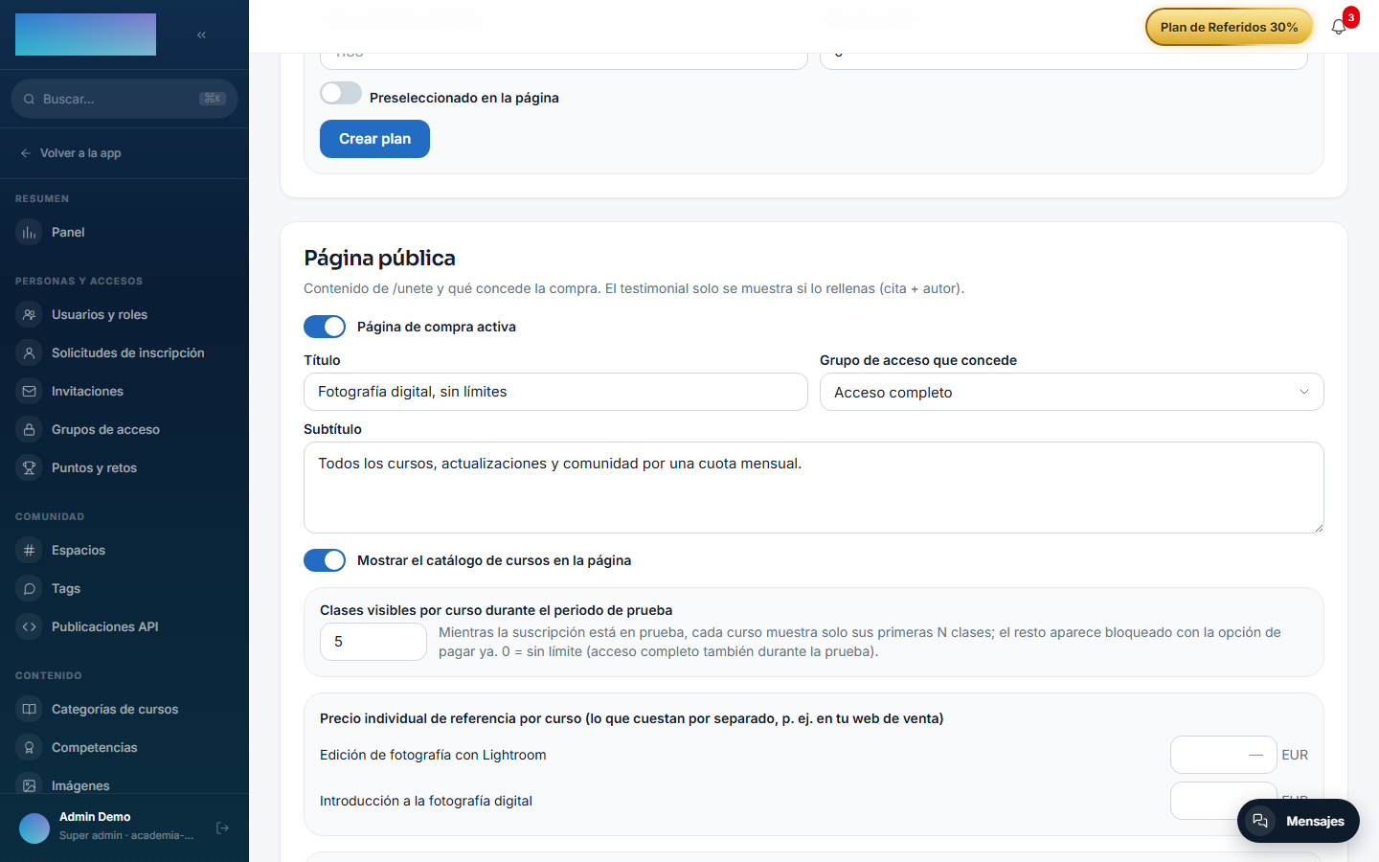Turn off Mostrar el catálogo de cursos toggle
1379x862 pixels.
(x=325, y=560)
